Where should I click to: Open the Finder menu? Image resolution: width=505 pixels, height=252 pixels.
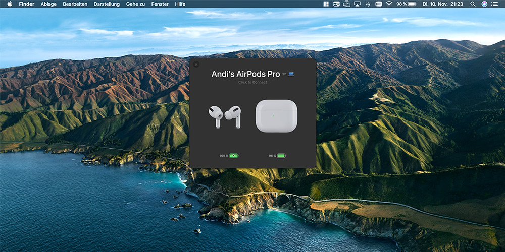[x=27, y=4]
